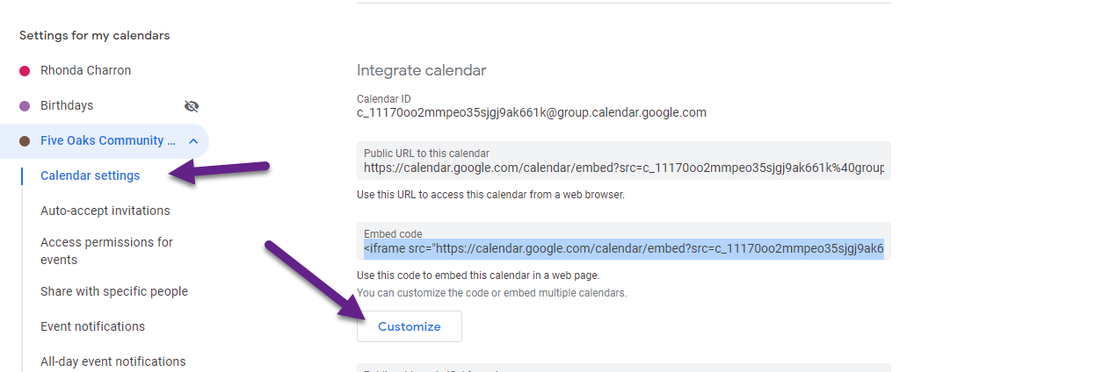
Task: Open Calendar settings section
Action: pyautogui.click(x=91, y=175)
